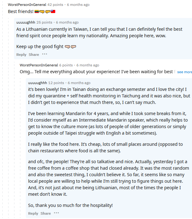Click the right-facing fist emoji after 'good fight'
Image resolution: width=192 pixels, height=219 pixels.
coord(73,47)
